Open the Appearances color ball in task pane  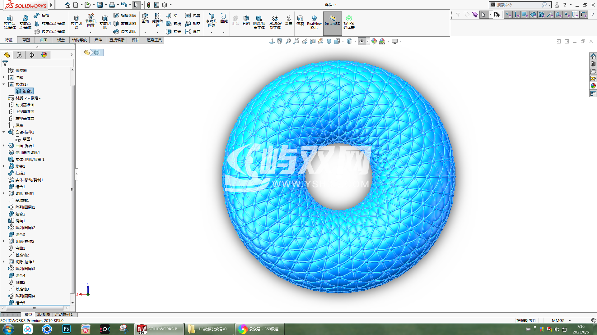(x=593, y=86)
